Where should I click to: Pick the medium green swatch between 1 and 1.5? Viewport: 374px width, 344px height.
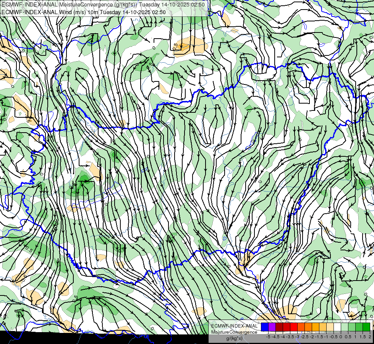click(x=359, y=327)
